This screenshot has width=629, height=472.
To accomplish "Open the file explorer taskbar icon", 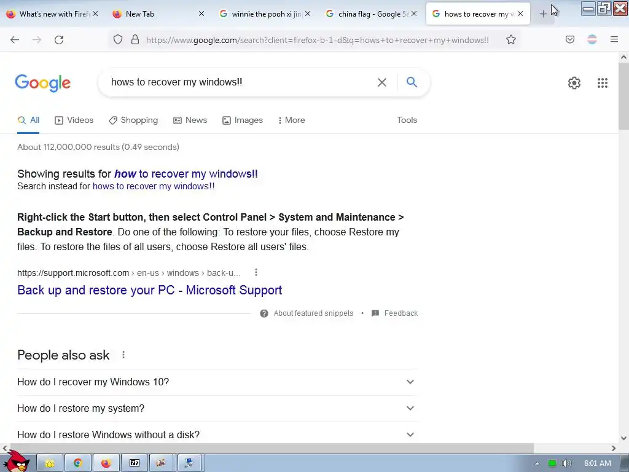I will (x=50, y=463).
